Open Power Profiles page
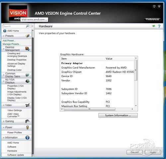 (15, 132)
